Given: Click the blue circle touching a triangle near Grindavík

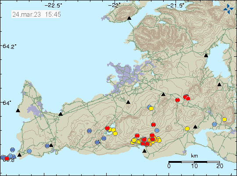Looking at the screenshot, I should tap(47, 146).
